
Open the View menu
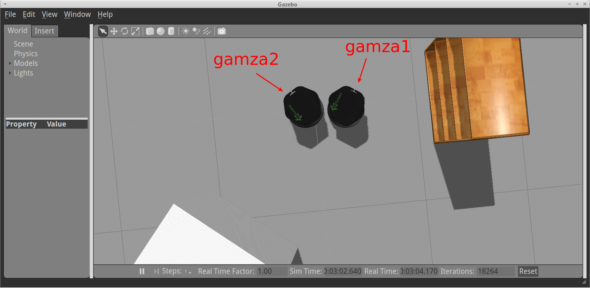click(49, 14)
